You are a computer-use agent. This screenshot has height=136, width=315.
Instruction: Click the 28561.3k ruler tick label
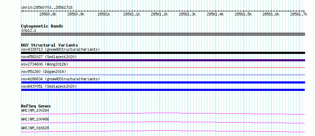(x=187, y=14)
